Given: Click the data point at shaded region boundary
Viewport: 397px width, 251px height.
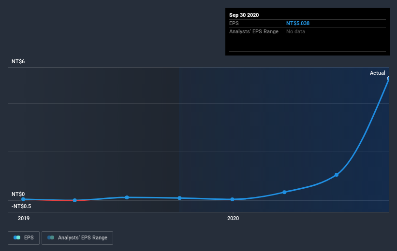Looking at the screenshot, I should coord(179,198).
